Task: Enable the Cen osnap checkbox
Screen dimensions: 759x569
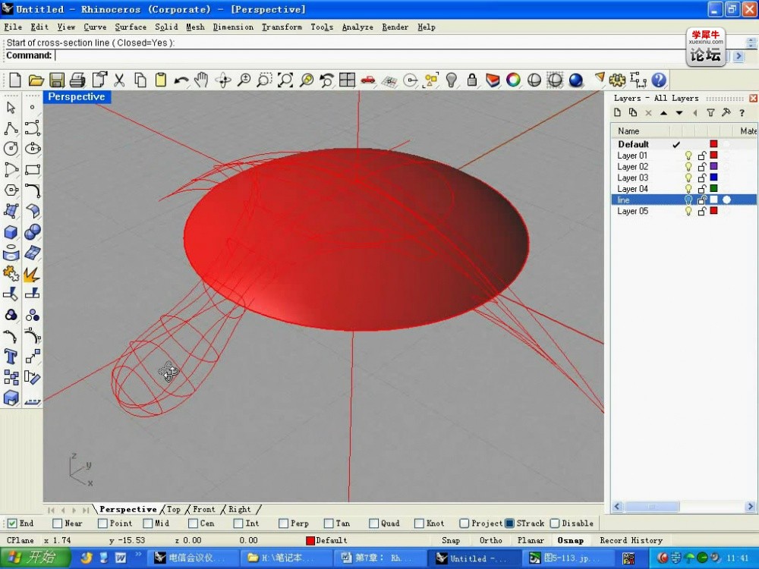Action: point(193,523)
